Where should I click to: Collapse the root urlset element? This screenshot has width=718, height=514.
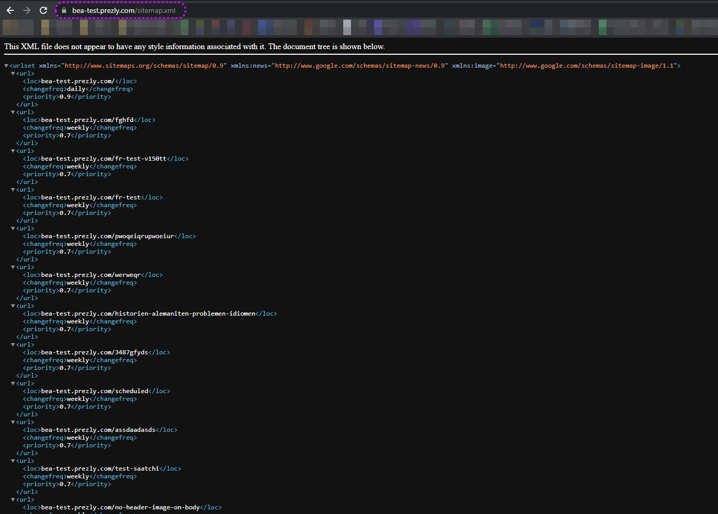pyautogui.click(x=6, y=66)
